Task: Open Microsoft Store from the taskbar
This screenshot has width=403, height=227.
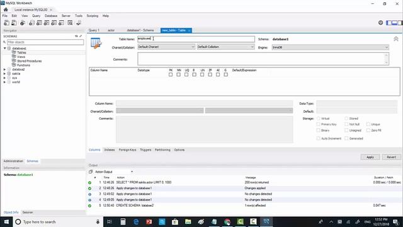Action: (175, 221)
